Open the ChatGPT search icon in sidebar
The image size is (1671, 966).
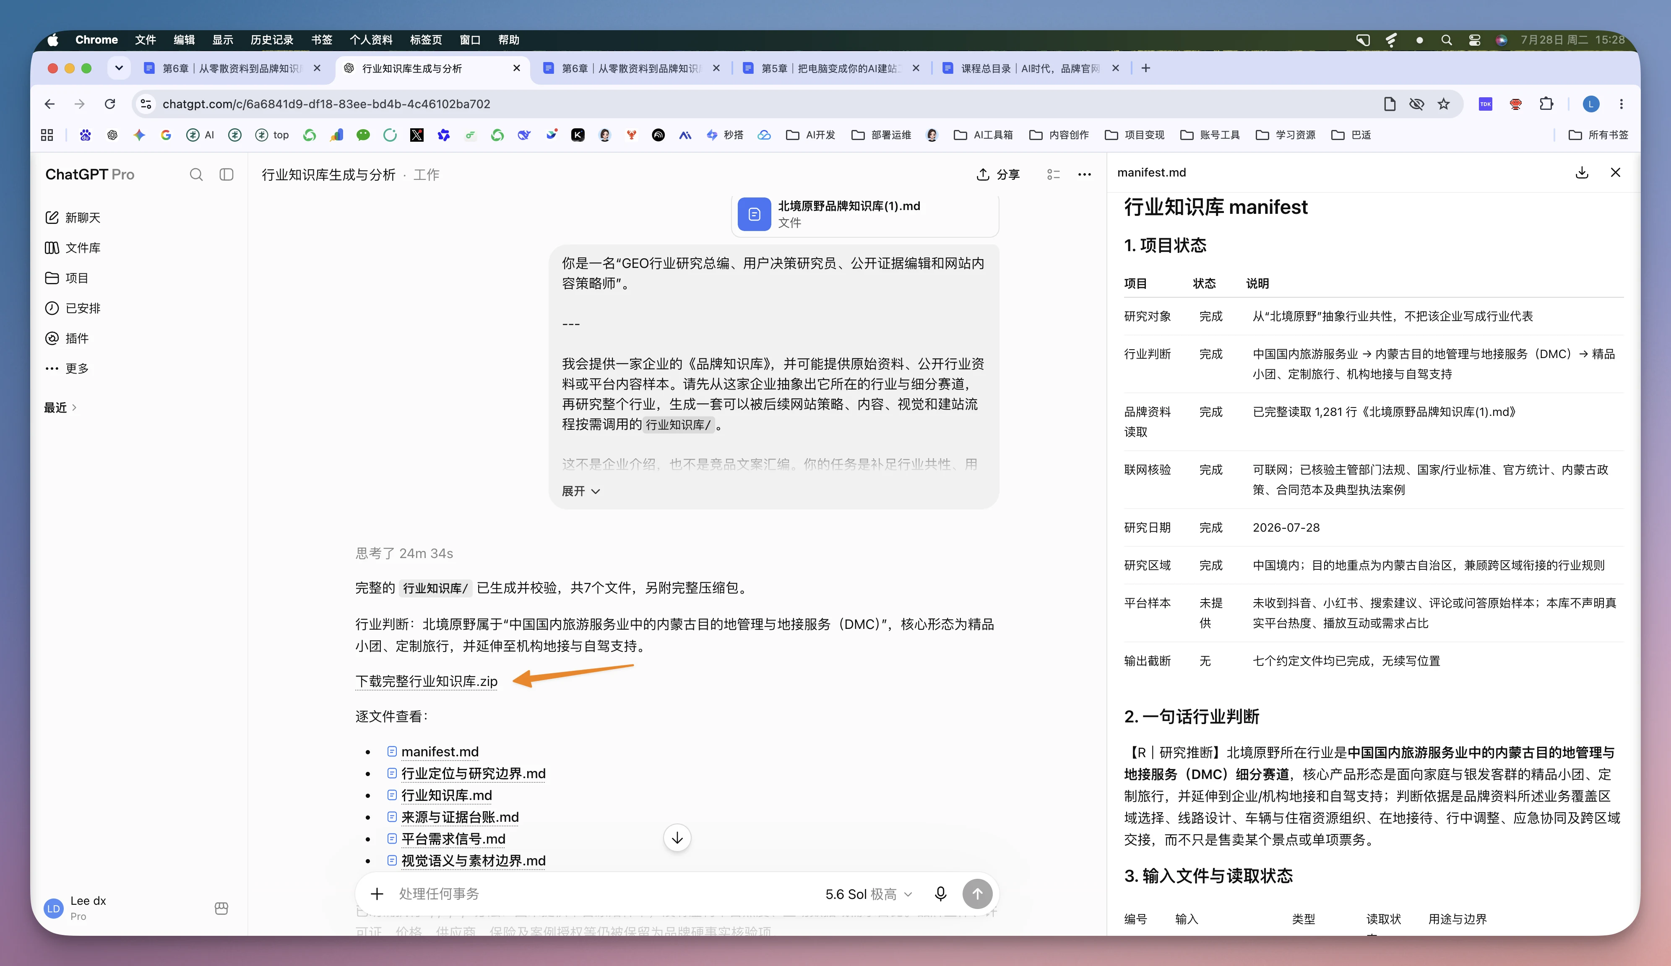(196, 174)
